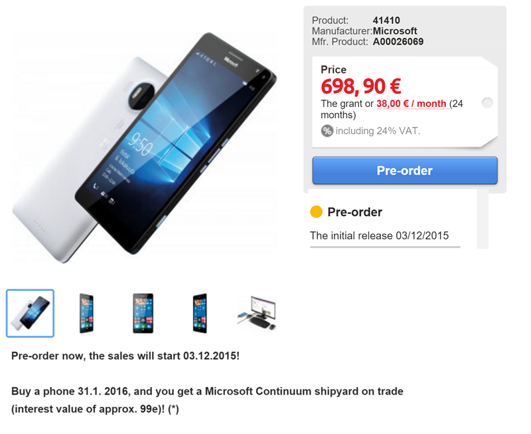This screenshot has height=434, width=531.
Task: Click the Pre-order availability heading
Action: pyautogui.click(x=354, y=212)
